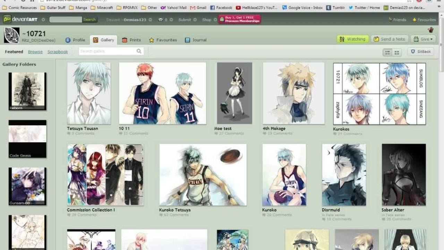Open the Reborn gallery folder
Screen dimensions: 444x250
pos(27,91)
